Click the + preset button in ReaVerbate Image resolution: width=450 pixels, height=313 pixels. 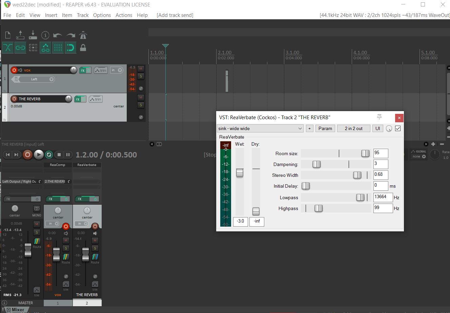point(309,128)
